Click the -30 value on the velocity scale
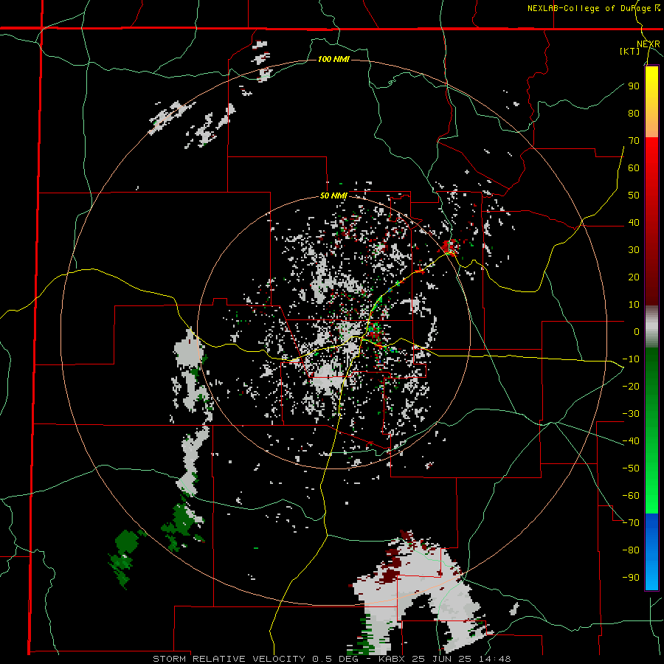 pyautogui.click(x=631, y=414)
